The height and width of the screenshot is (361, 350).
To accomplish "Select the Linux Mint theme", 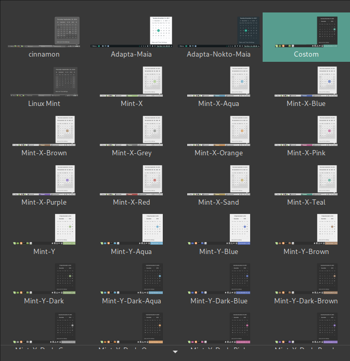I will pyautogui.click(x=44, y=87).
